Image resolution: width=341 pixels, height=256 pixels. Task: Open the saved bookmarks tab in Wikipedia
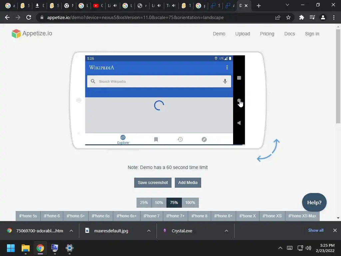[x=156, y=139]
